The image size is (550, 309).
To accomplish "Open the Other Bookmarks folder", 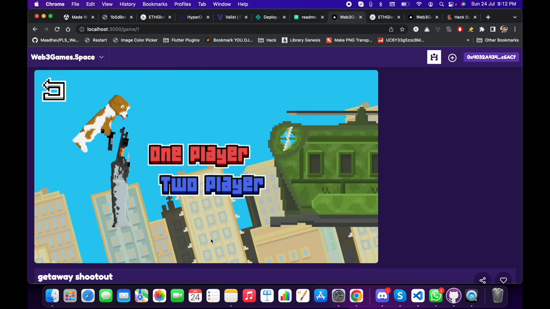I will (498, 40).
